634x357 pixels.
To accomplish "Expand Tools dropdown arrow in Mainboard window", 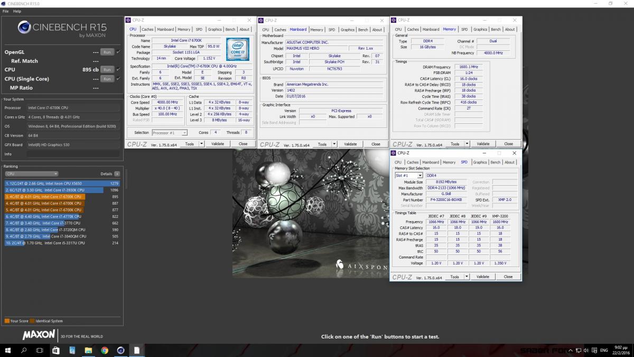I will coord(333,144).
